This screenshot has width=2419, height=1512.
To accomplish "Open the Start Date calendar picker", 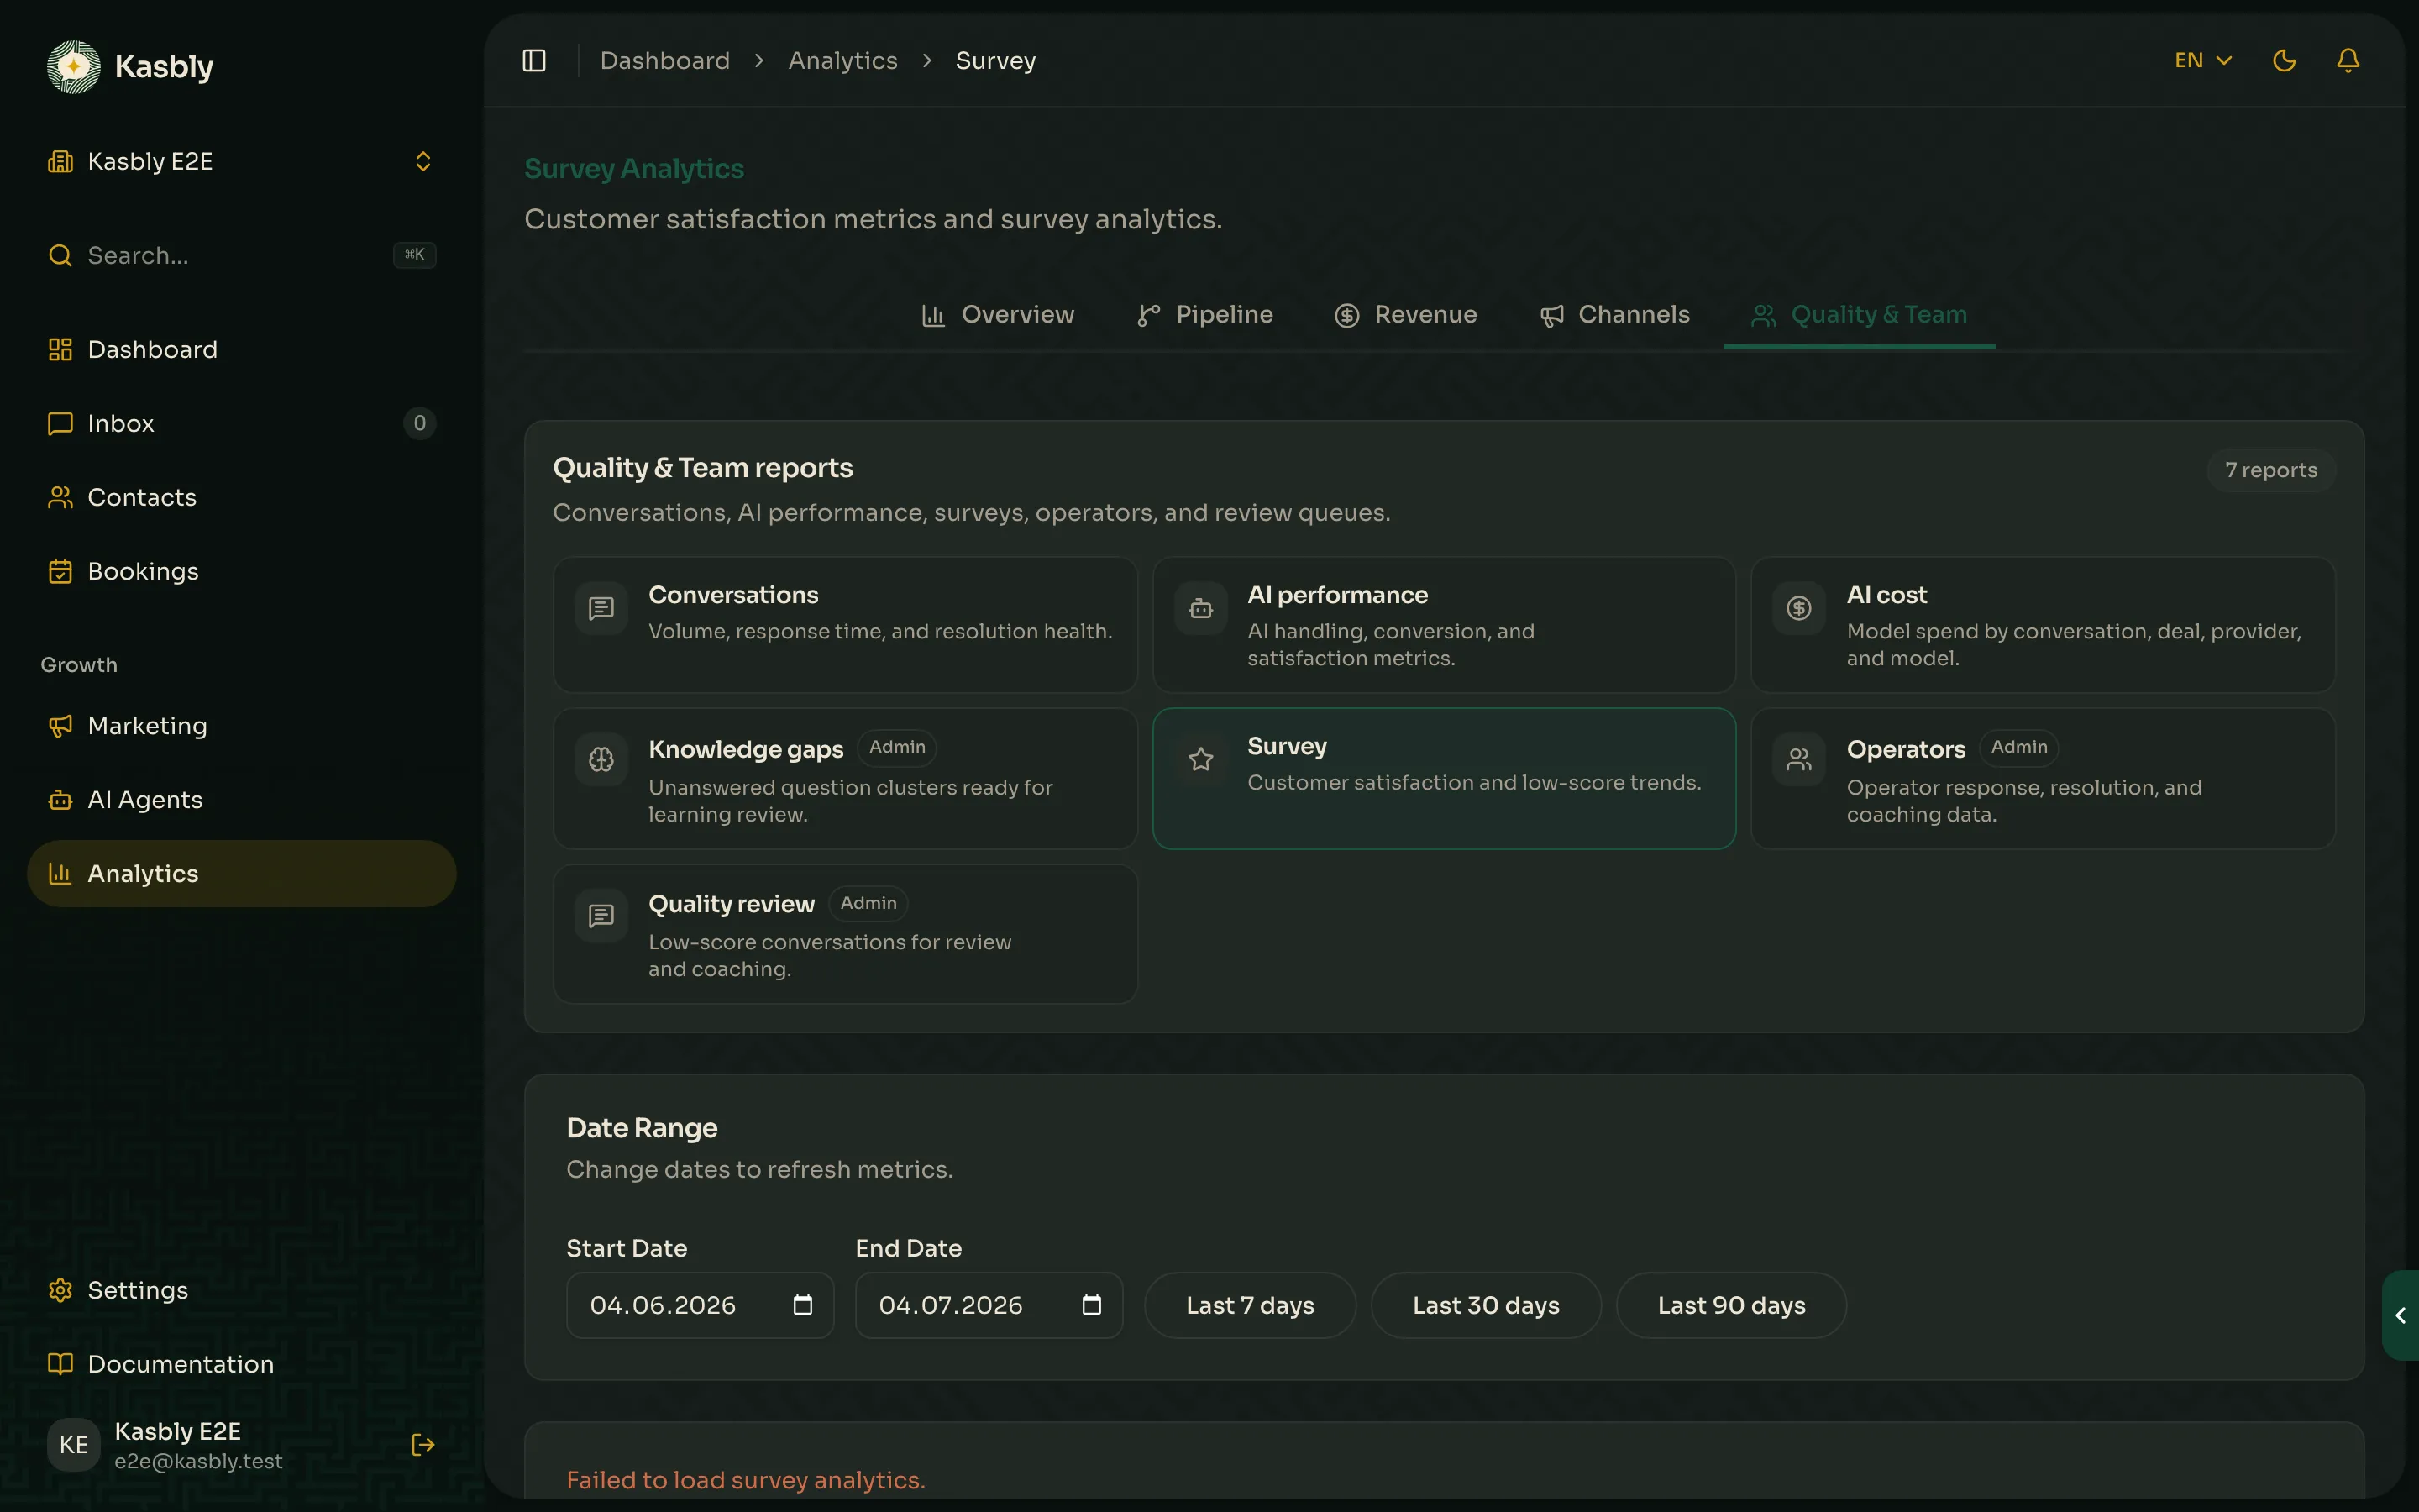I will pos(803,1305).
